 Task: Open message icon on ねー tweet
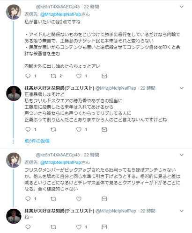point(104,227)
